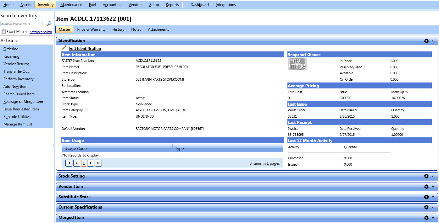Switch to the Master tab

[64, 29]
